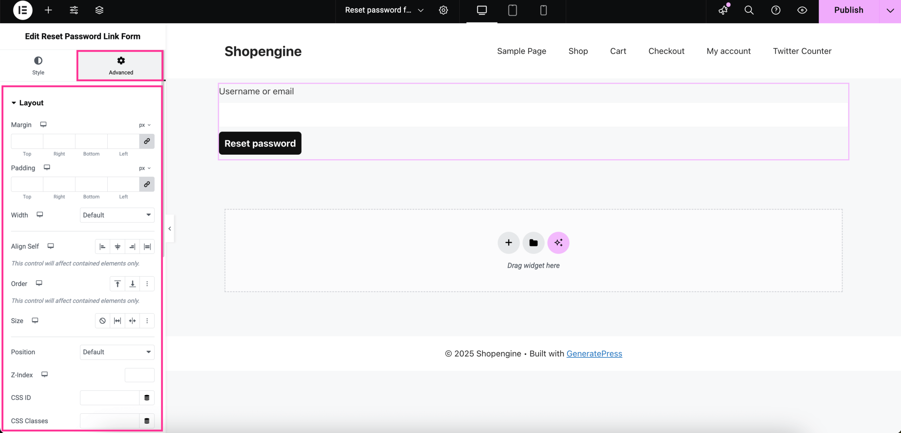Set Align Self to start
Image resolution: width=901 pixels, height=433 pixels.
(102, 246)
